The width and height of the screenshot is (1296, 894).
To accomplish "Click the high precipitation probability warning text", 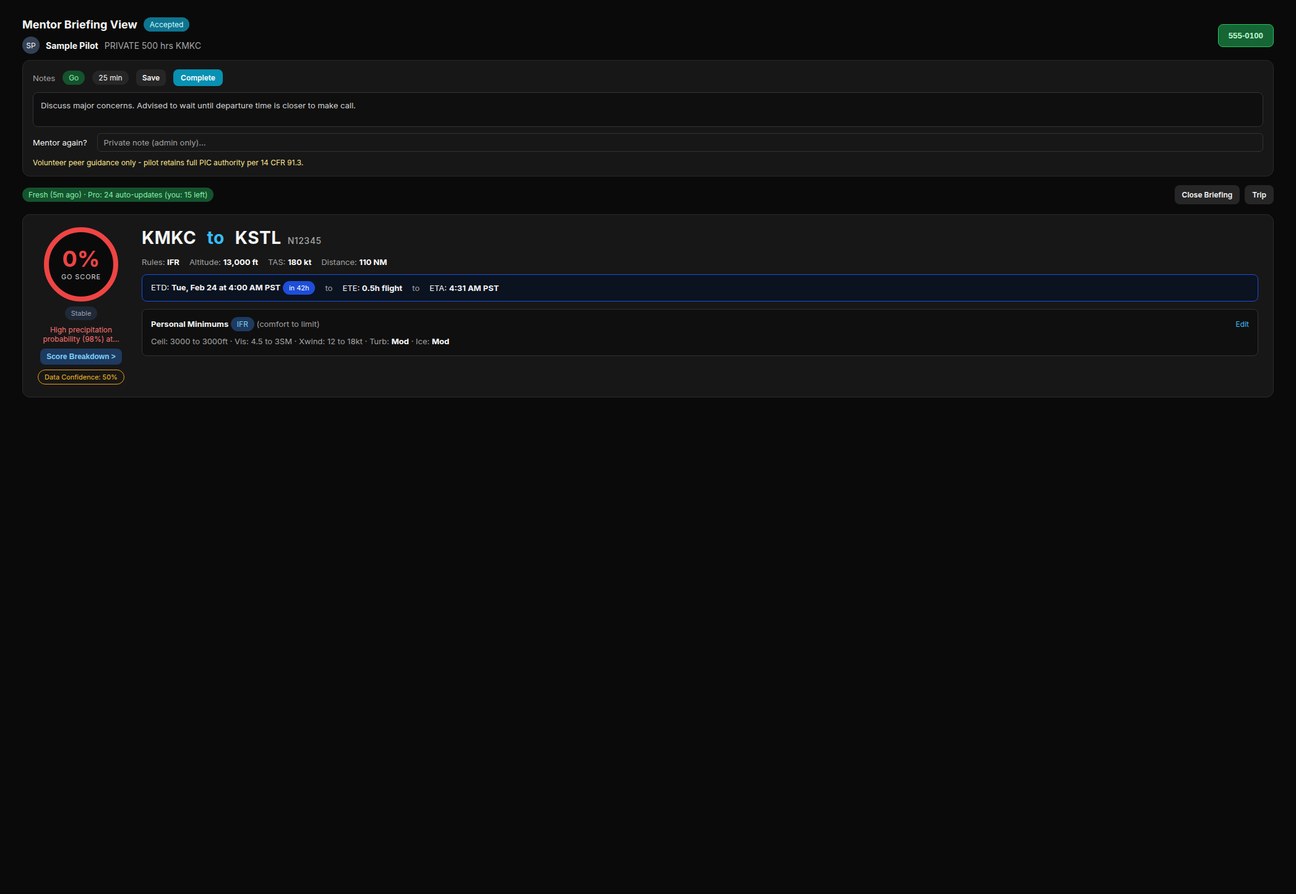I will click(x=81, y=334).
